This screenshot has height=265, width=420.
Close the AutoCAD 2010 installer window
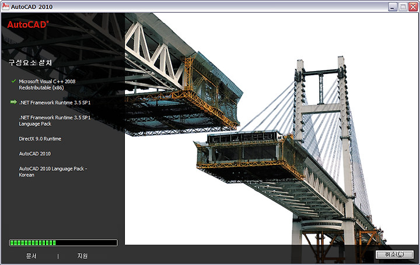point(413,6)
